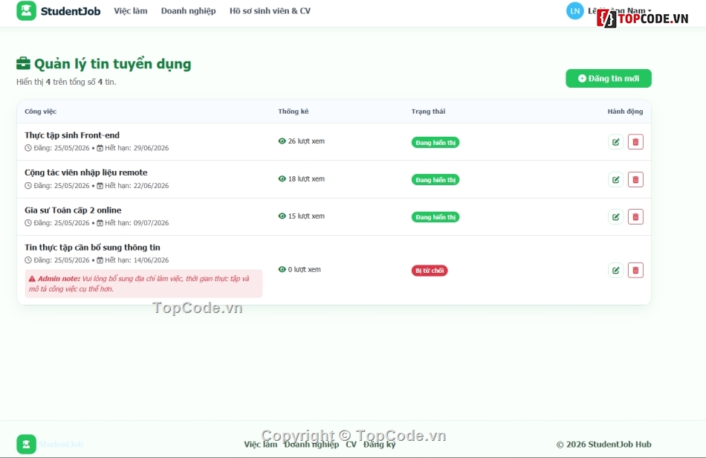Click the warning icon in Admin note
Screen dimensions: 706x458
(32, 279)
